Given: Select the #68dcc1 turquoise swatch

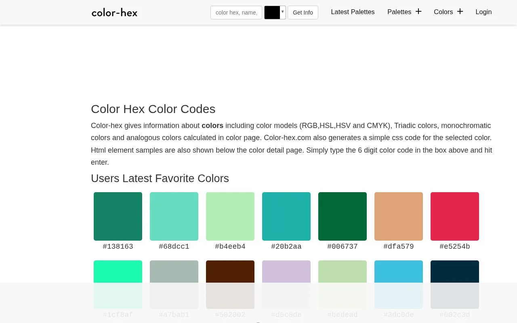Looking at the screenshot, I should (x=174, y=216).
